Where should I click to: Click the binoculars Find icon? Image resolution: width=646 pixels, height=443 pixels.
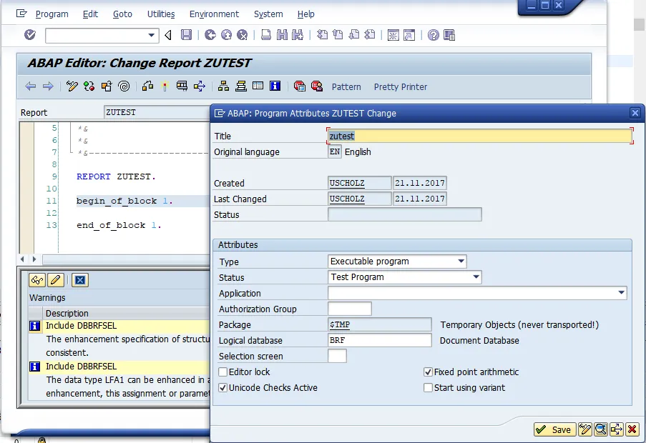[x=282, y=35]
